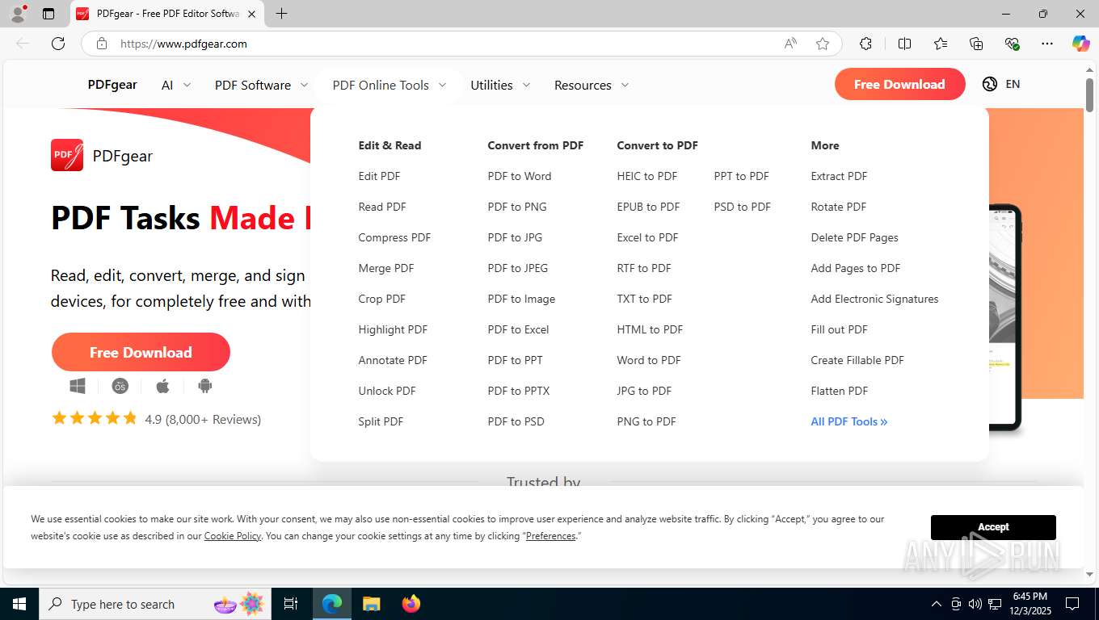Follow the All PDF Tools link
Screen dimensions: 1099x620
pos(849,421)
